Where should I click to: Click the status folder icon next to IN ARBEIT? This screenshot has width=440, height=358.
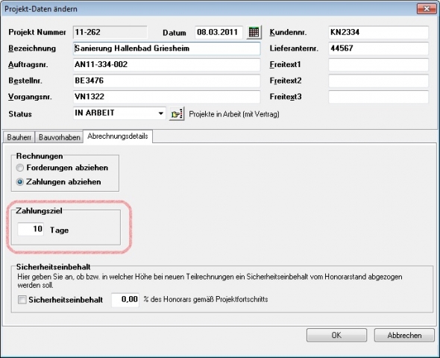click(177, 114)
